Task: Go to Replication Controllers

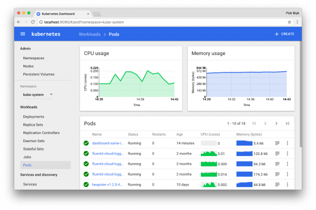Action: (x=41, y=133)
